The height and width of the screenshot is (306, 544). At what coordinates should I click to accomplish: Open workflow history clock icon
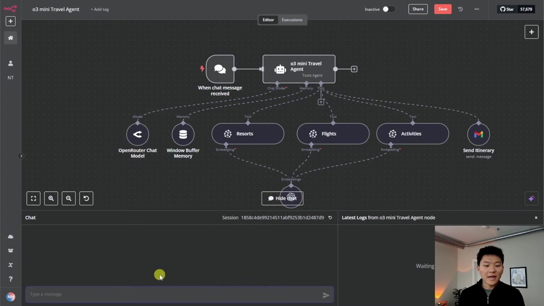pos(460,9)
